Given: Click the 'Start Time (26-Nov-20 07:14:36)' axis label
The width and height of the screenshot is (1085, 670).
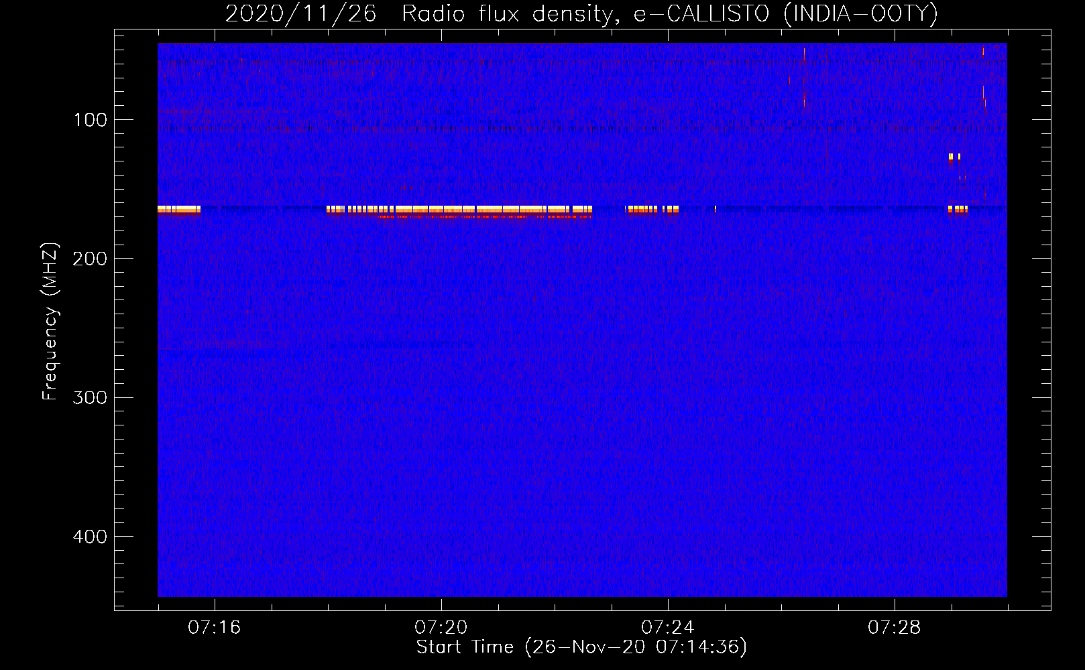Looking at the screenshot, I should (581, 647).
